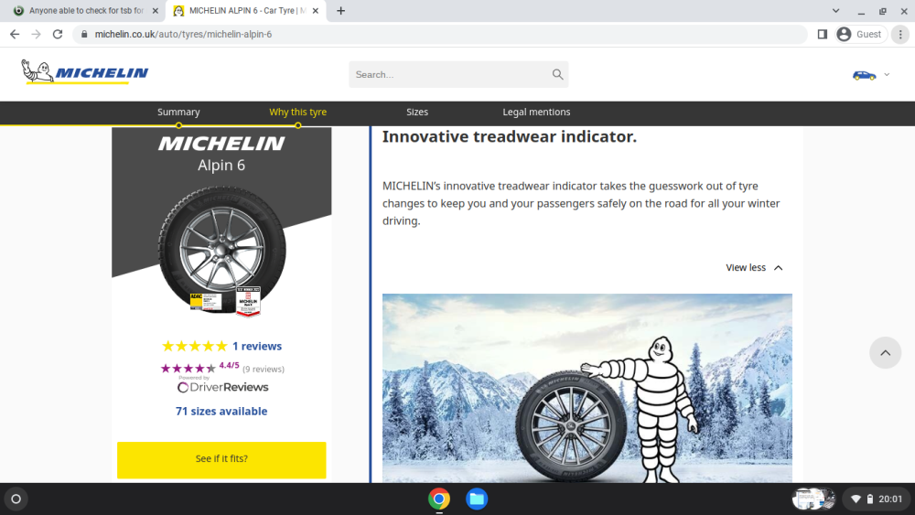
Task: Click the screenshot preview thumbnail in shelf
Action: click(813, 499)
